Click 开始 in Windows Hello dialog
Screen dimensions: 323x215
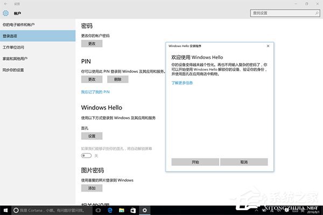coord(195,162)
